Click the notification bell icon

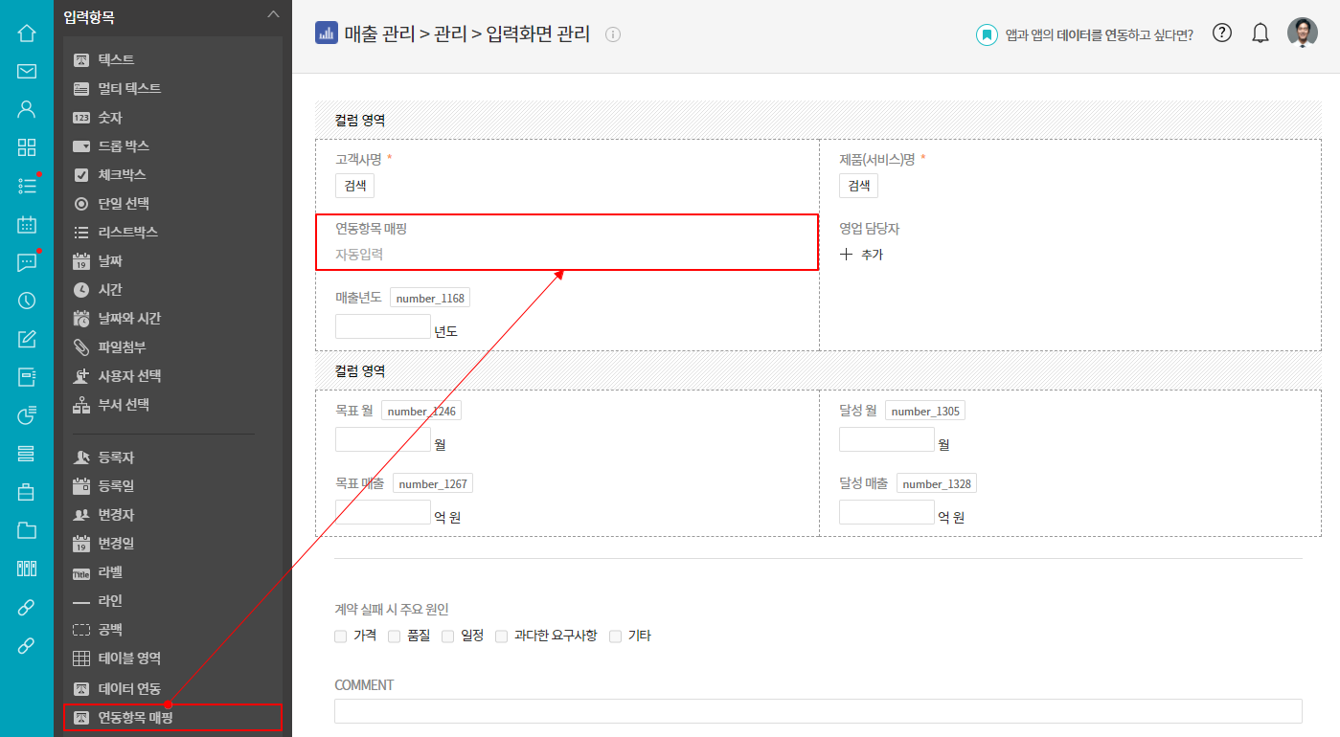(1261, 33)
